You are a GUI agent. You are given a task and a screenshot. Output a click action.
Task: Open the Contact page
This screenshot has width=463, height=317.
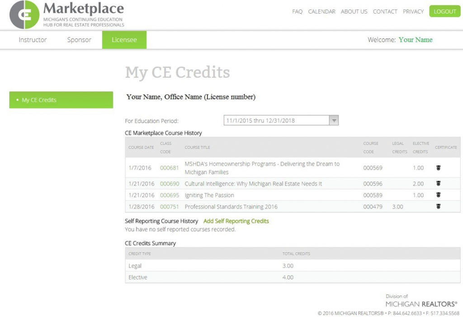coord(385,11)
